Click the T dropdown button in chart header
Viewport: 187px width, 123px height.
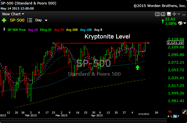[163, 14]
